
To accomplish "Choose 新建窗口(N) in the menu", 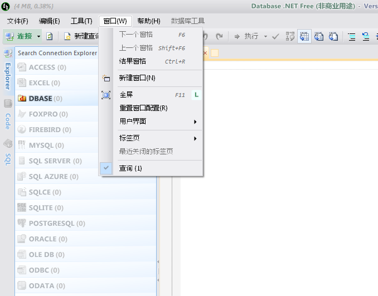I will point(152,78).
